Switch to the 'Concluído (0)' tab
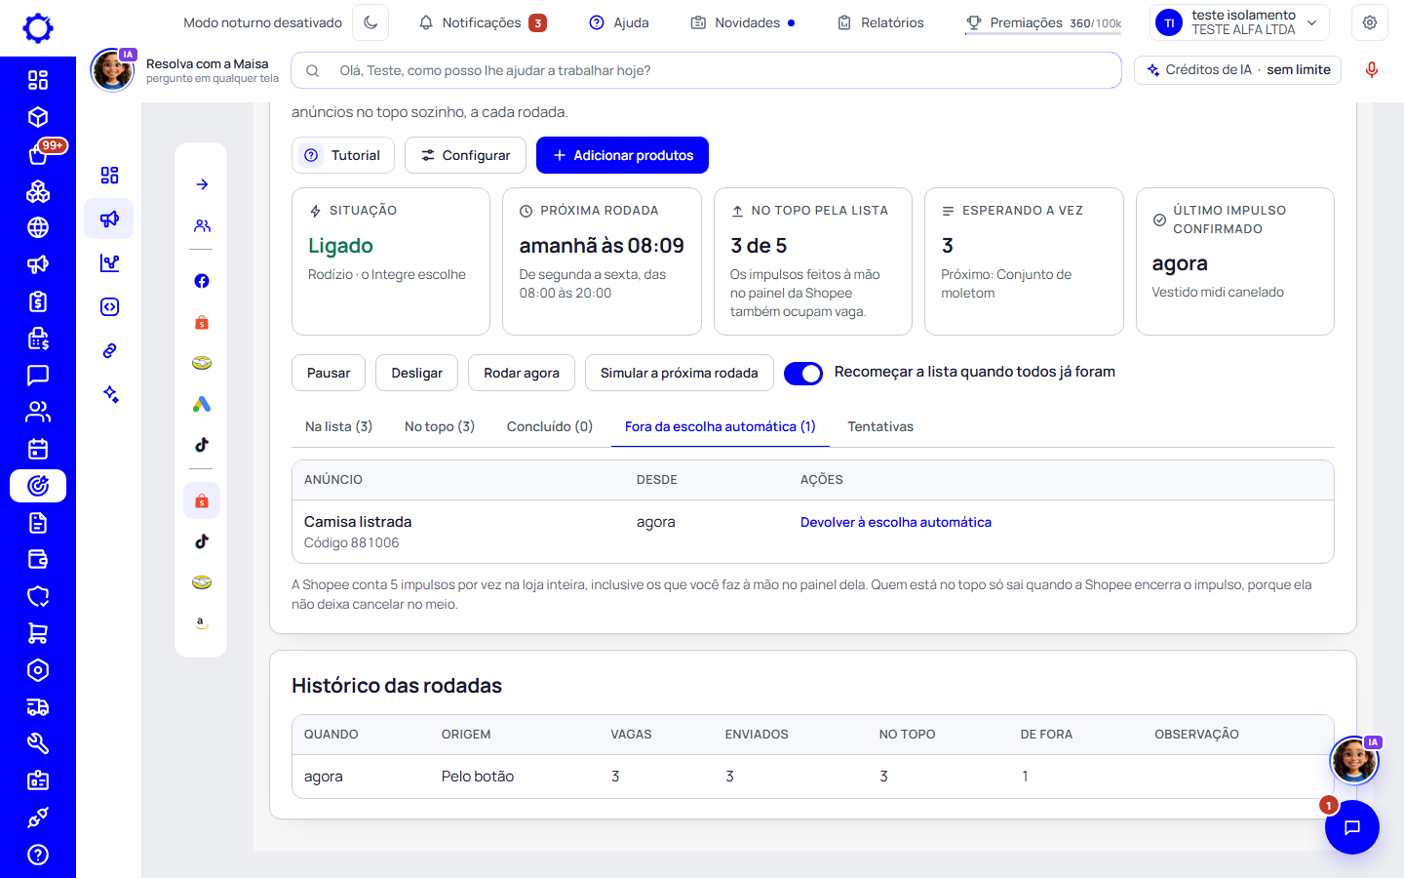This screenshot has width=1404, height=878. point(550,426)
